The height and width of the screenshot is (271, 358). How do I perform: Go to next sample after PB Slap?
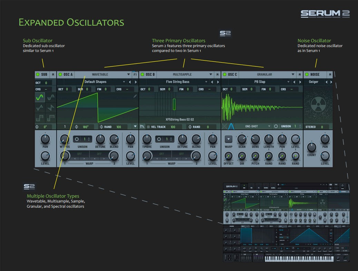[300, 82]
